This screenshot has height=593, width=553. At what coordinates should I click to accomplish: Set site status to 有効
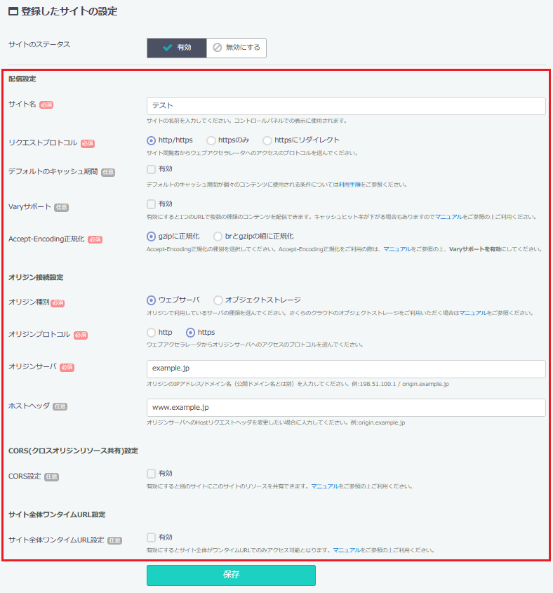(177, 48)
